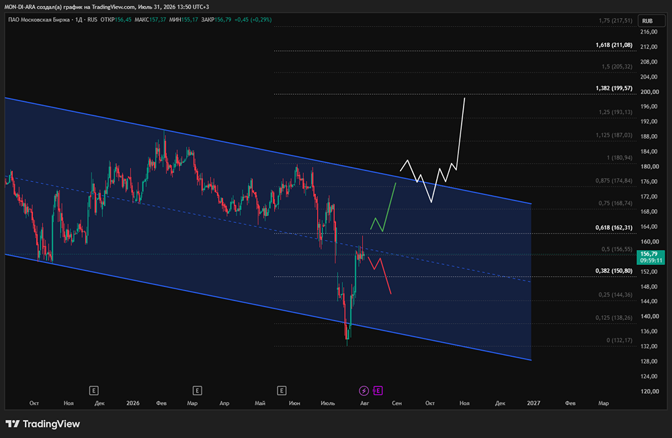Select the green bullish projection line
This screenshot has width=672, height=438.
click(389, 207)
